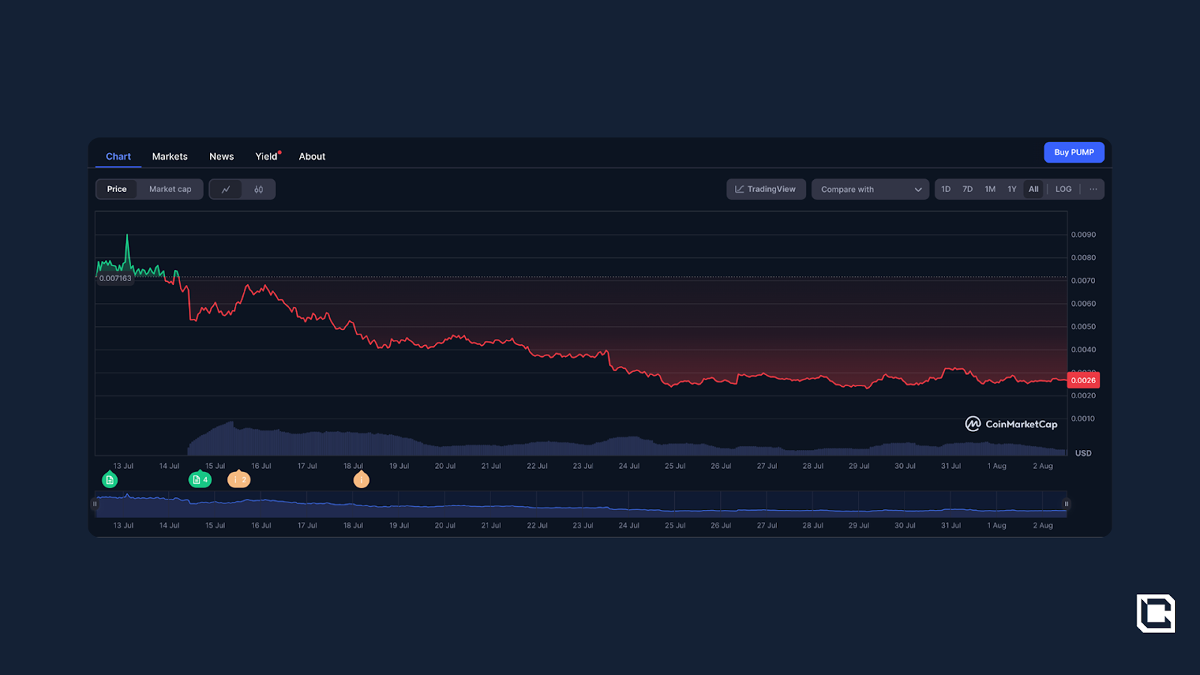Image resolution: width=1200 pixels, height=675 pixels.
Task: Open orange info marker showing 2
Action: [x=239, y=480]
